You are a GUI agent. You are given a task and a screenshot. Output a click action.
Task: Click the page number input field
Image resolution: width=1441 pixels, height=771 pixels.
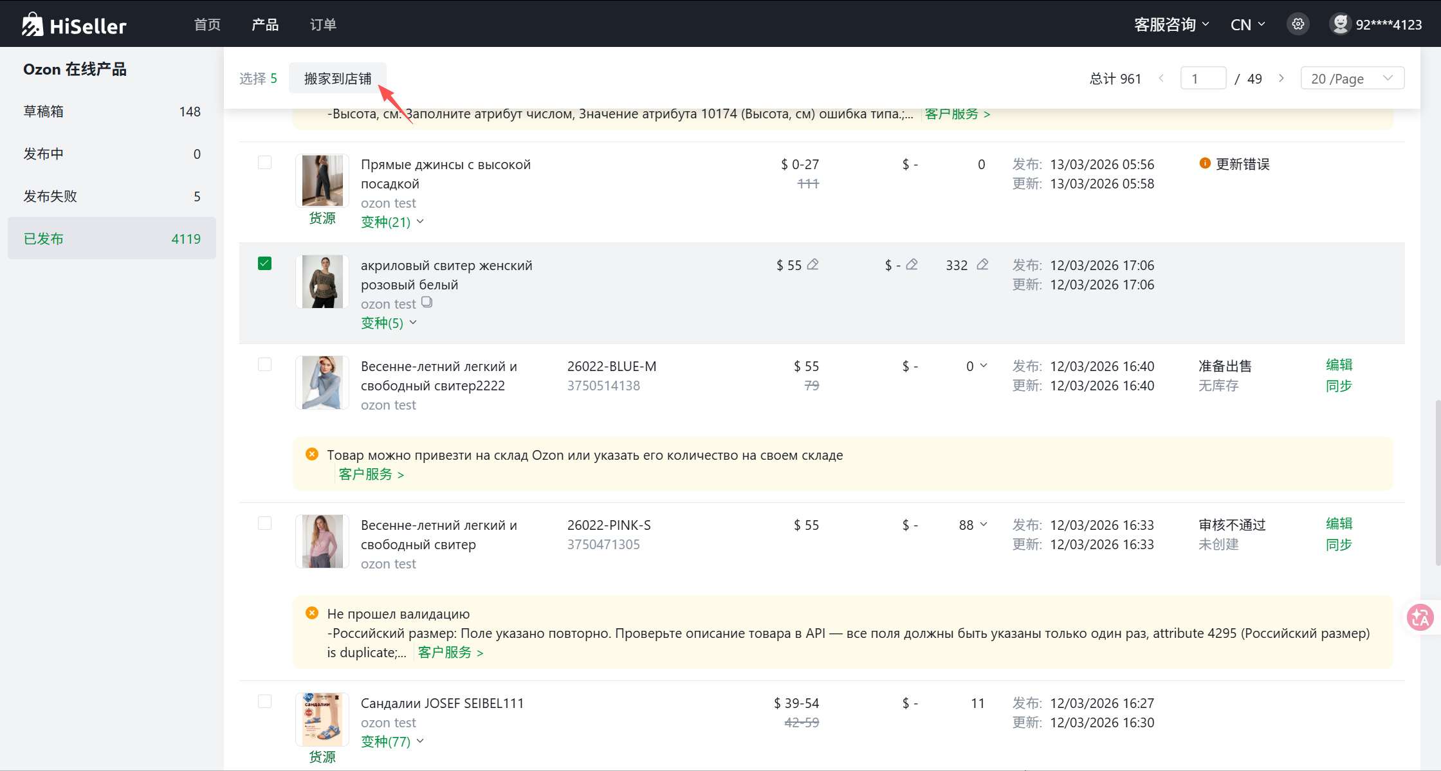(1203, 78)
